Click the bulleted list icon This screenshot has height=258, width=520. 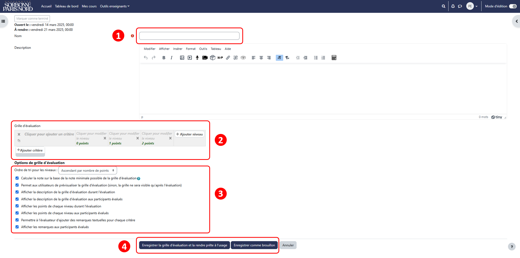(316, 58)
